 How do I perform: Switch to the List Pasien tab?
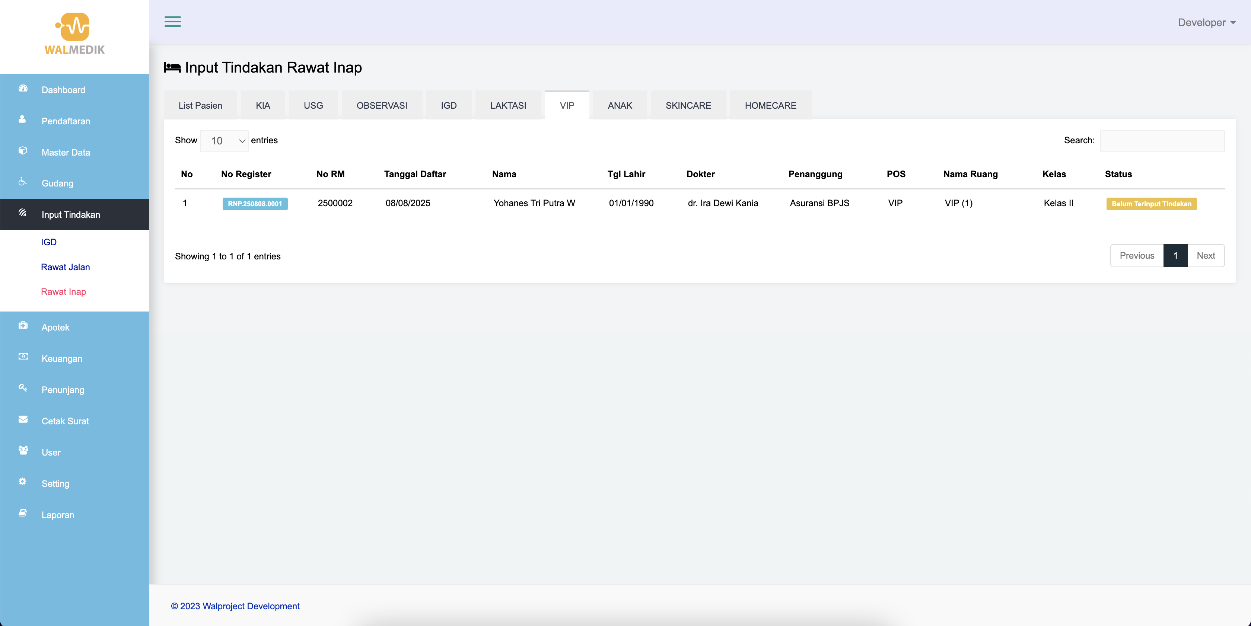point(200,105)
